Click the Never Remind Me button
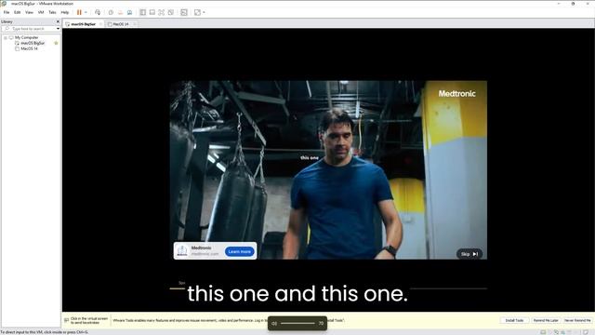Image resolution: width=595 pixels, height=335 pixels. pos(577,320)
